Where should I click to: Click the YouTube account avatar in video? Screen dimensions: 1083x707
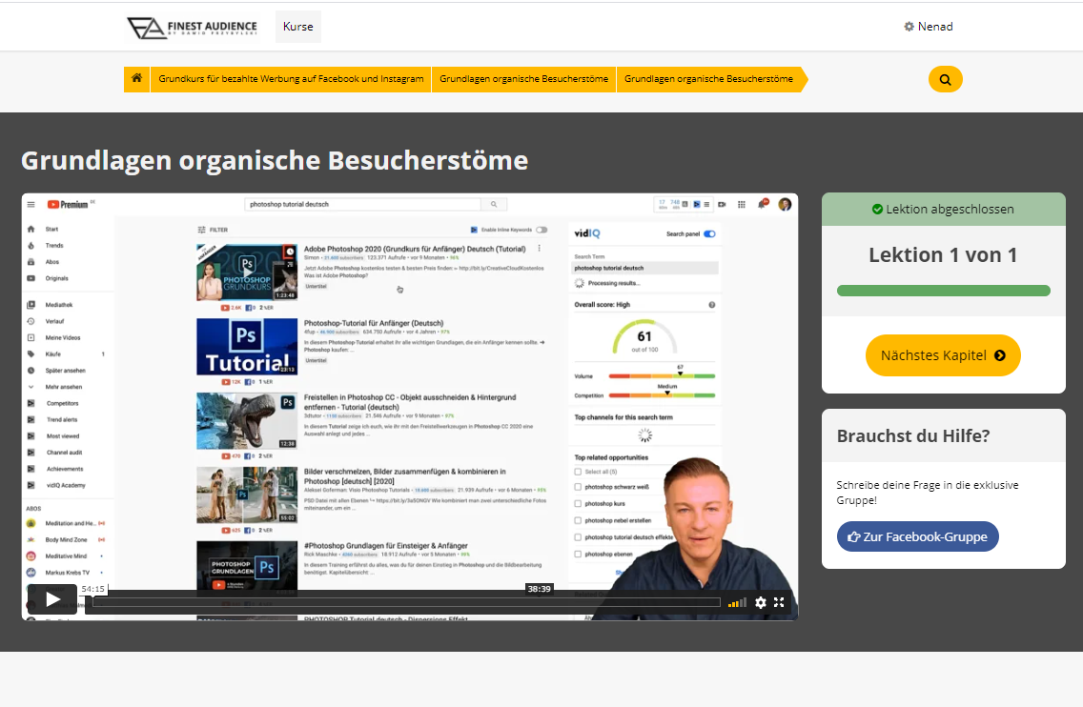pos(785,204)
